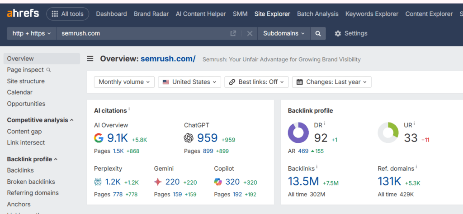Click the Google AI Overview icon
Screen dimensions: 463x214
(x=99, y=138)
